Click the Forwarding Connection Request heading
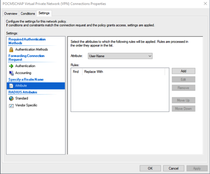Viewport: 210px width, 174px height. tap(26, 58)
